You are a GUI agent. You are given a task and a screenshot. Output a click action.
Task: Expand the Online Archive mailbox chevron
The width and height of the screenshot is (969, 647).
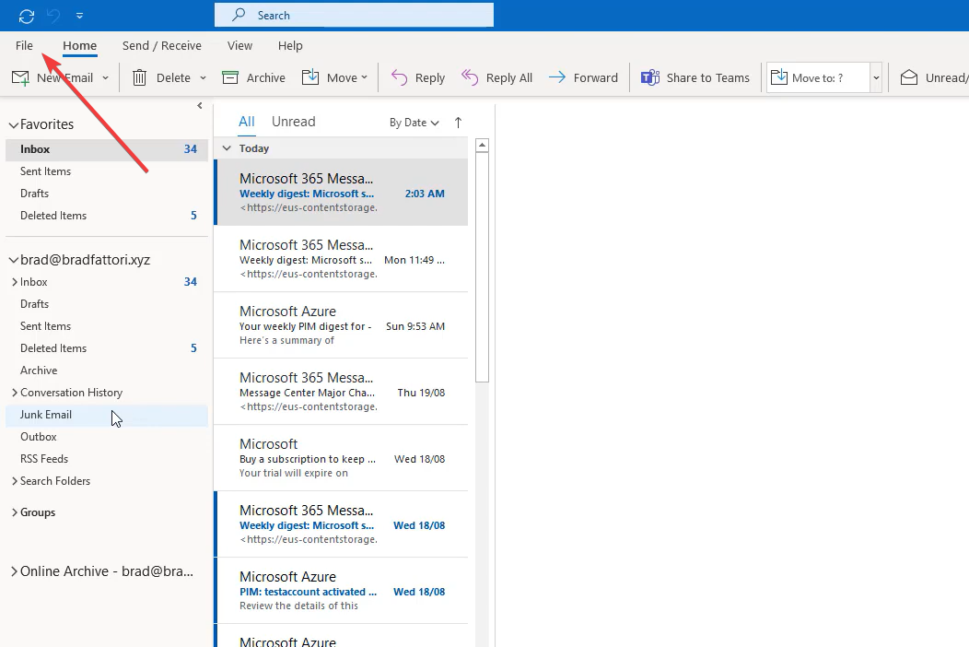pyautogui.click(x=14, y=571)
